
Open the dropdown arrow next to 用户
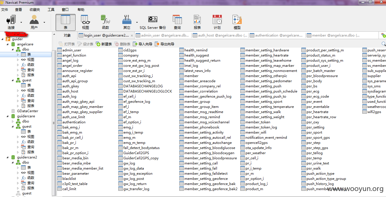44,22
